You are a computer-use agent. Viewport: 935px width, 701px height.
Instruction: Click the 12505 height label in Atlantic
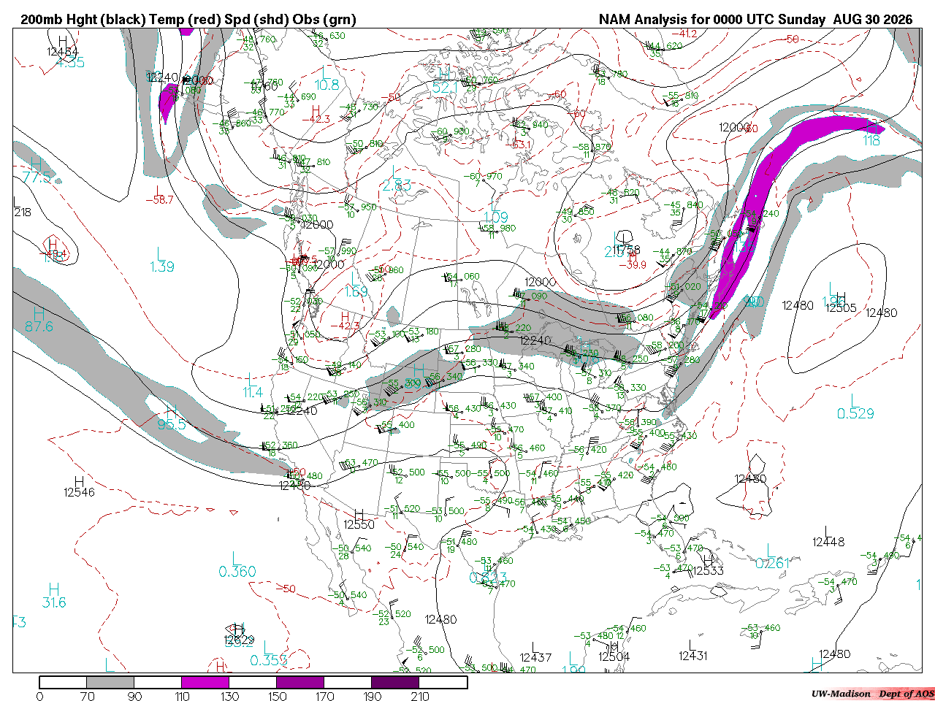[841, 308]
